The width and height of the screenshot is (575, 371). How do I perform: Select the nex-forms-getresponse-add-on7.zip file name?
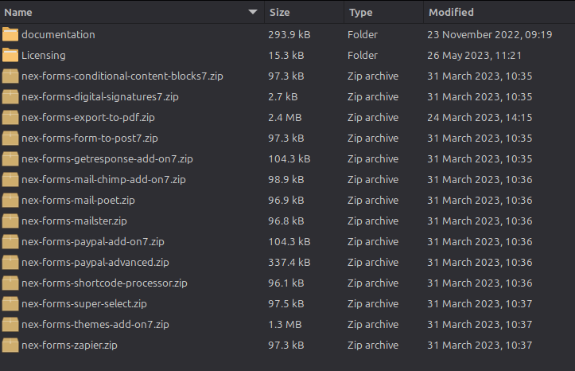(x=107, y=158)
